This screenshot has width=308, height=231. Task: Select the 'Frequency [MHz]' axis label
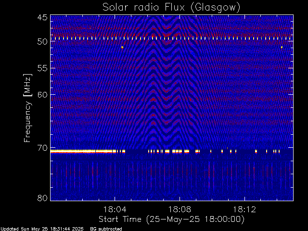tap(27, 108)
